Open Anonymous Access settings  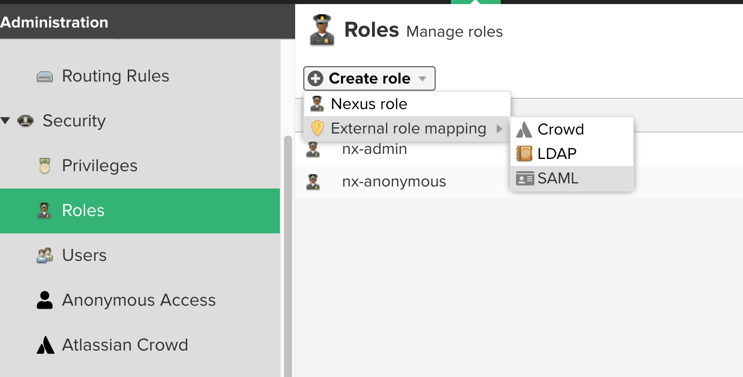(x=138, y=300)
